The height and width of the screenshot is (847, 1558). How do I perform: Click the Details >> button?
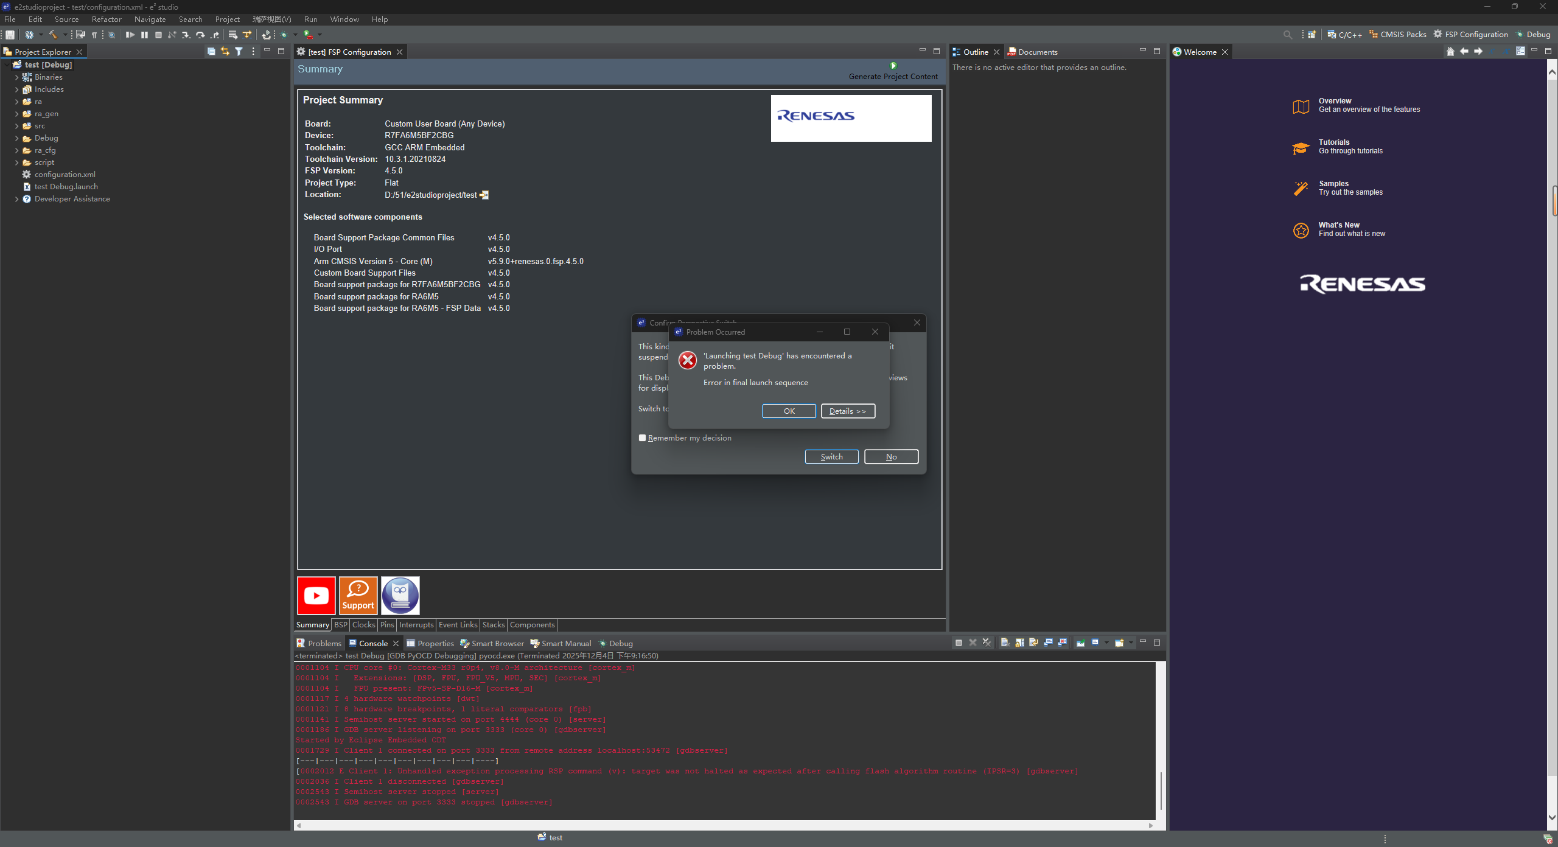tap(847, 411)
